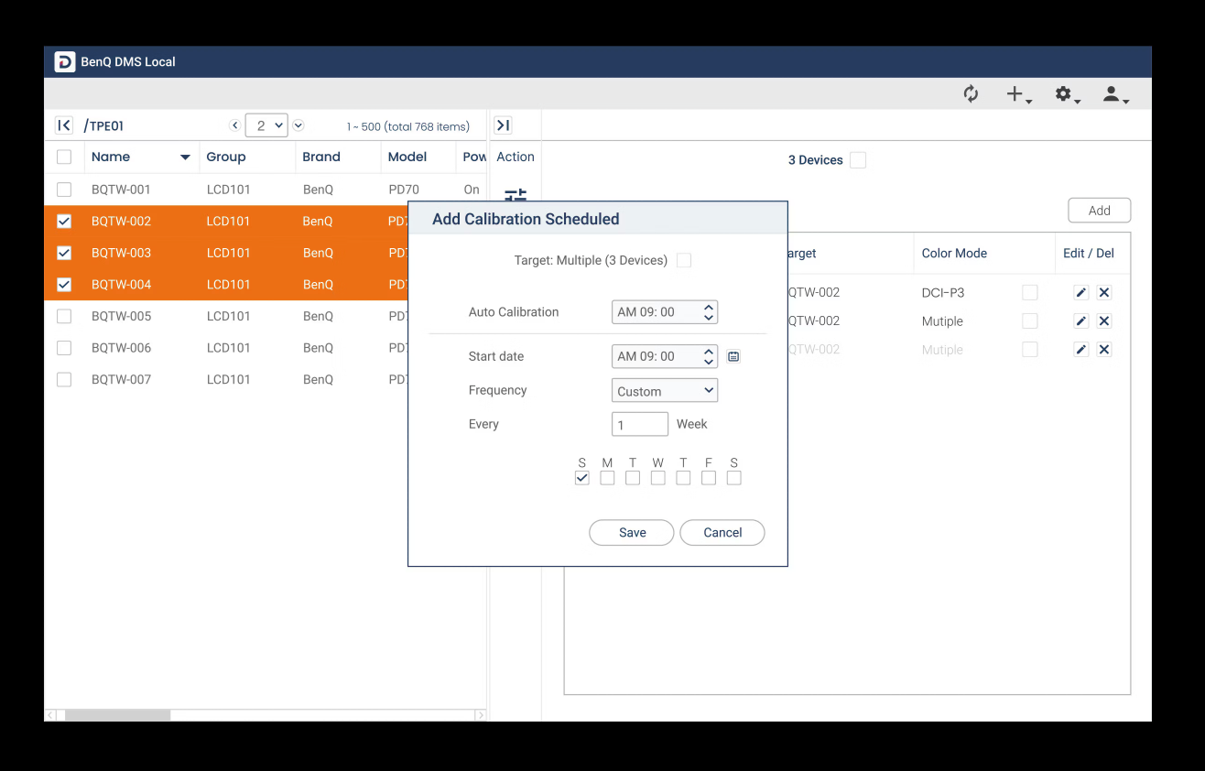
Task: Click the Save button in the dialog
Action: (632, 533)
